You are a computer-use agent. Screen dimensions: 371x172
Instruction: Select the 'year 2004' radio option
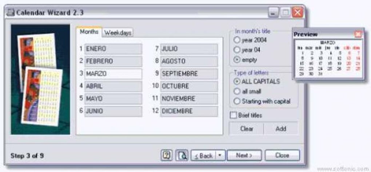click(238, 40)
